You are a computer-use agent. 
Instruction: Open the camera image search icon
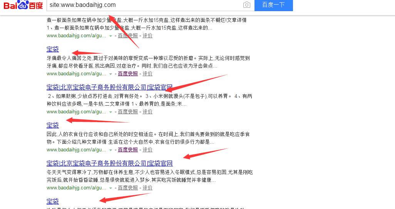coord(247,5)
